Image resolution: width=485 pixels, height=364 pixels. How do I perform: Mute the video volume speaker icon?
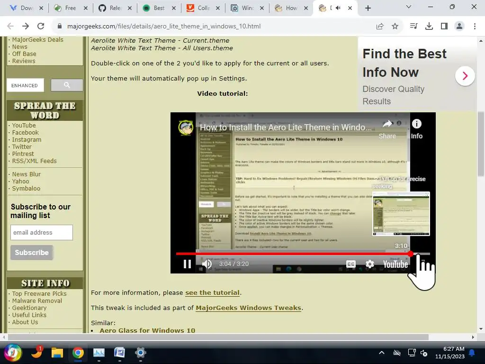(x=207, y=264)
